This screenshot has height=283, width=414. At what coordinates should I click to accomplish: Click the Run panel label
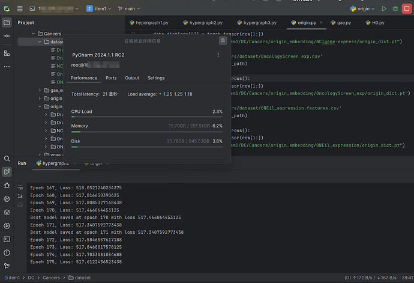tap(22, 163)
